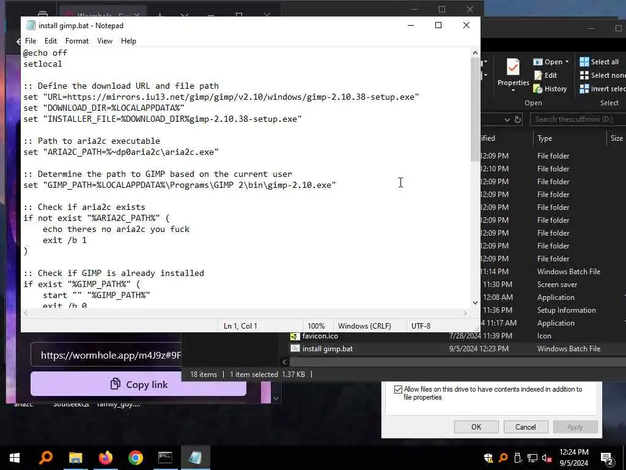Select the favicon.ico file in Explorer
626x470 pixels.
(320, 336)
